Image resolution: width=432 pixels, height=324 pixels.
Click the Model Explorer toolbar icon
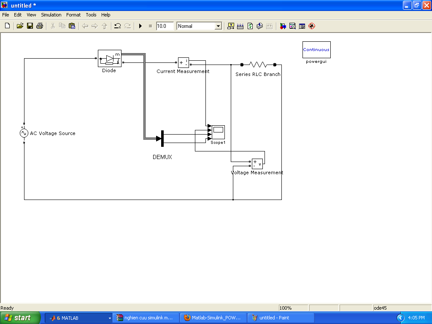292,26
